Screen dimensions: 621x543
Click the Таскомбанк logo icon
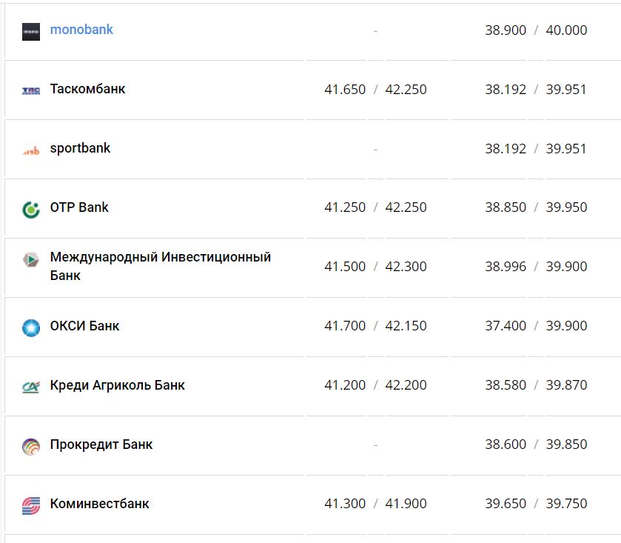tap(31, 90)
